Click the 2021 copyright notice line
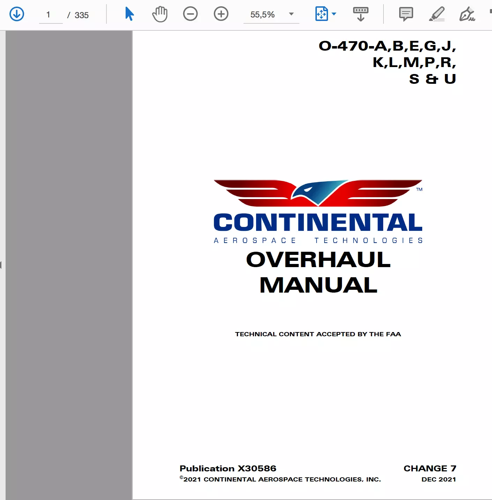Image resolution: width=492 pixels, height=500 pixels. 280,479
